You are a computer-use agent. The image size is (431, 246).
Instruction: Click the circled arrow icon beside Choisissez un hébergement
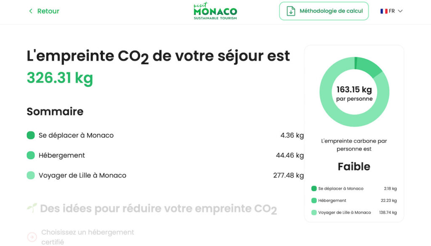[32, 237]
